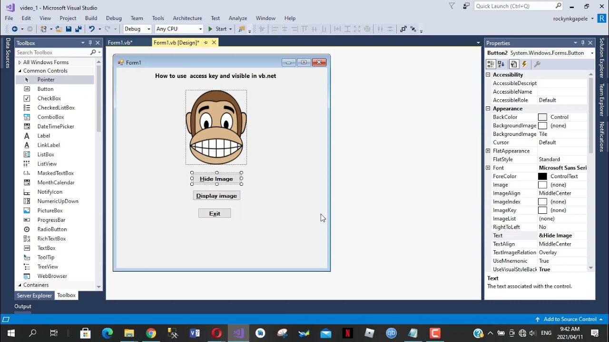The image size is (609, 342).
Task: Start debugging with the green Start arrow
Action: tap(210, 29)
